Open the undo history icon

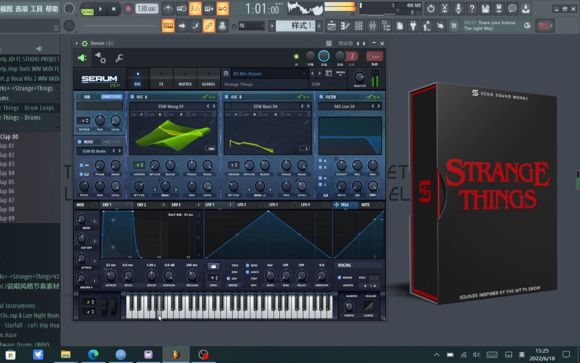point(431,9)
